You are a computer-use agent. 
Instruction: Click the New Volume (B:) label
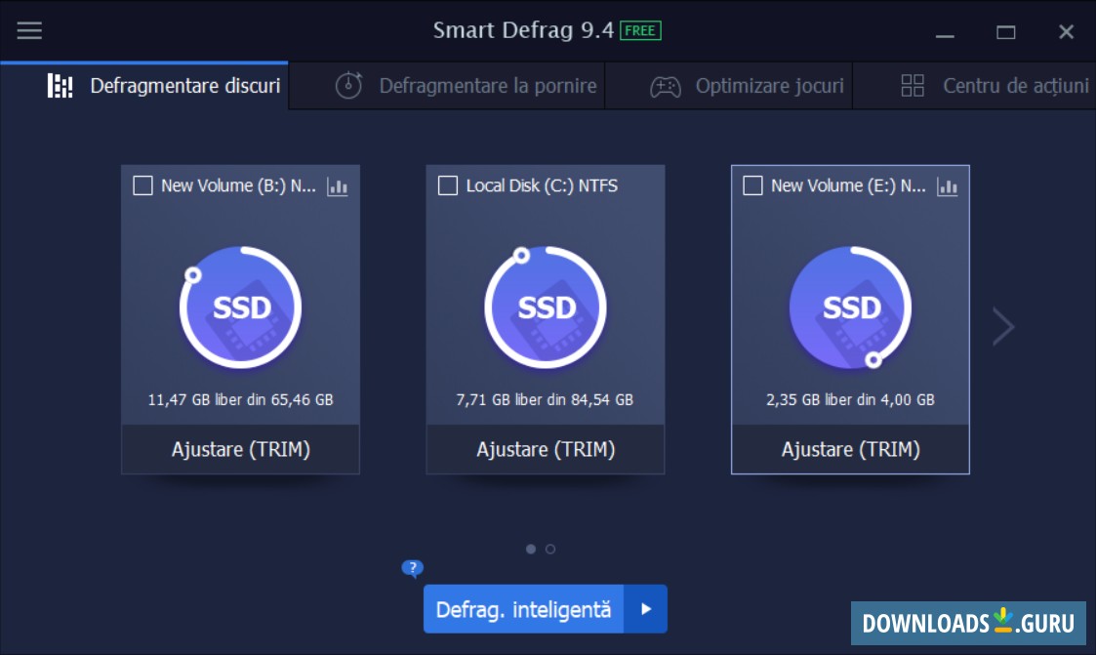(x=238, y=185)
